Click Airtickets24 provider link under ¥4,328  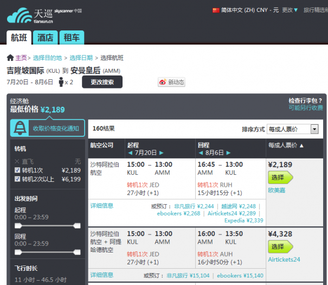click(284, 259)
